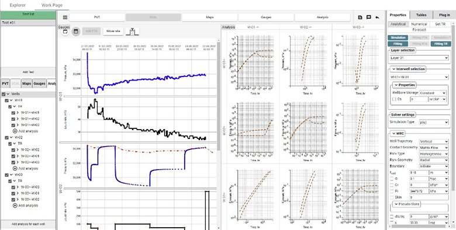Click the rwell value input field
456x230 pixels.
click(419, 172)
